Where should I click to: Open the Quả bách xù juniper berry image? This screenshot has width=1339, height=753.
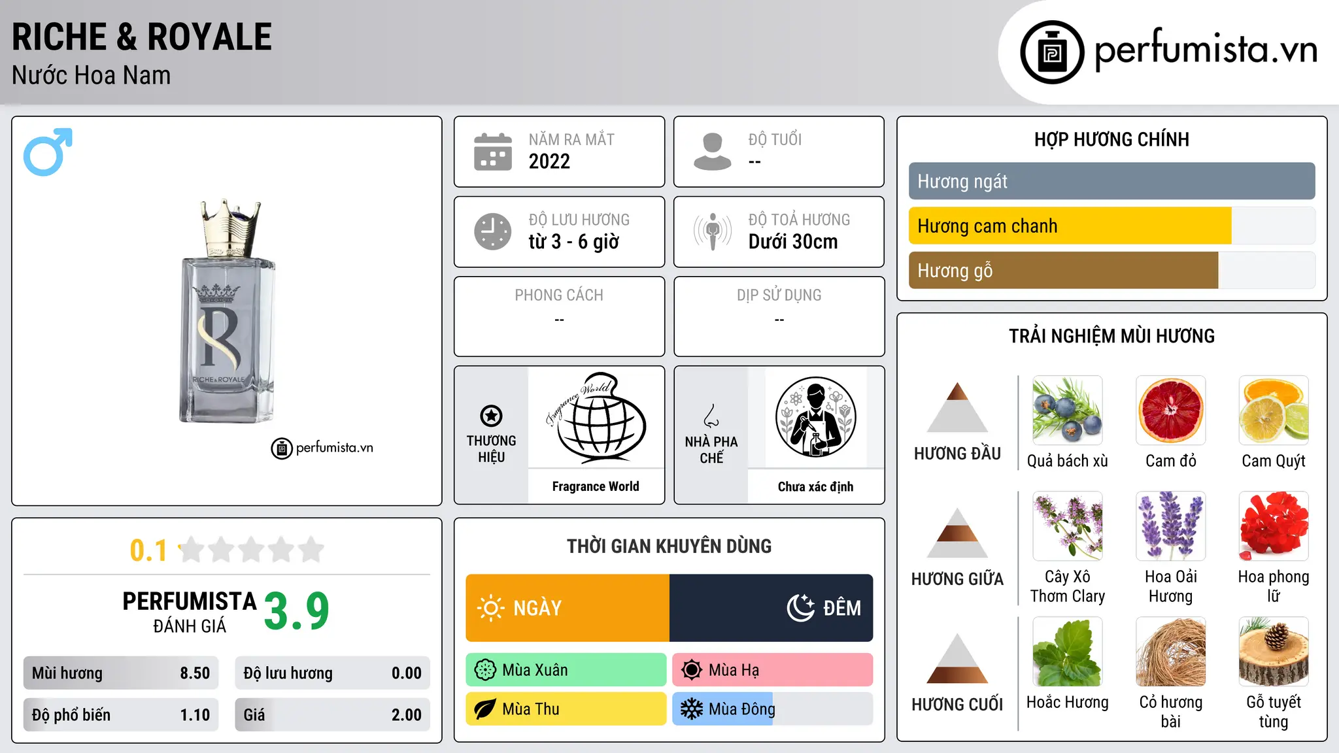pos(1068,410)
